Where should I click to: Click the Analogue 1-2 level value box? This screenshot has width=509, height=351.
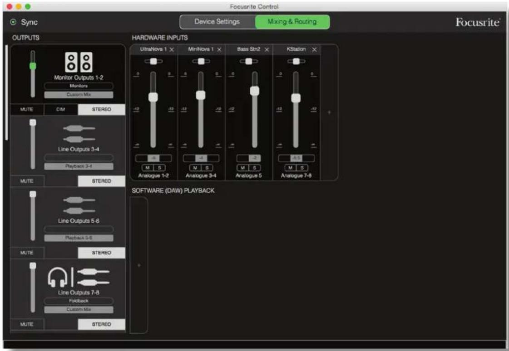[x=153, y=158]
